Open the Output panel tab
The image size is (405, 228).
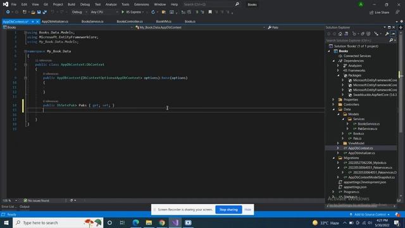coord(25,206)
